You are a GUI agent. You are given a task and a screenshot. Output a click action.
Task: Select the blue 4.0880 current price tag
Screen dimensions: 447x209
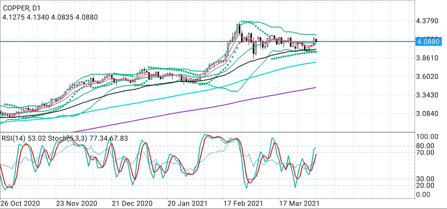[x=428, y=42]
